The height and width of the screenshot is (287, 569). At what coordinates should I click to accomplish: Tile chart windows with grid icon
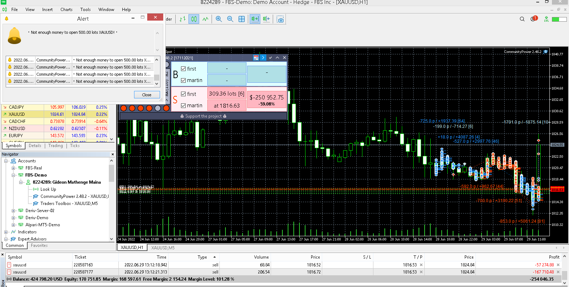241,19
